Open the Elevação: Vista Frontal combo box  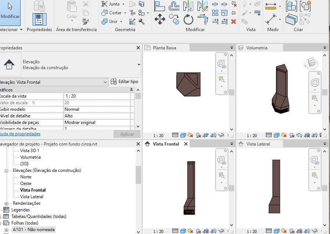point(54,82)
